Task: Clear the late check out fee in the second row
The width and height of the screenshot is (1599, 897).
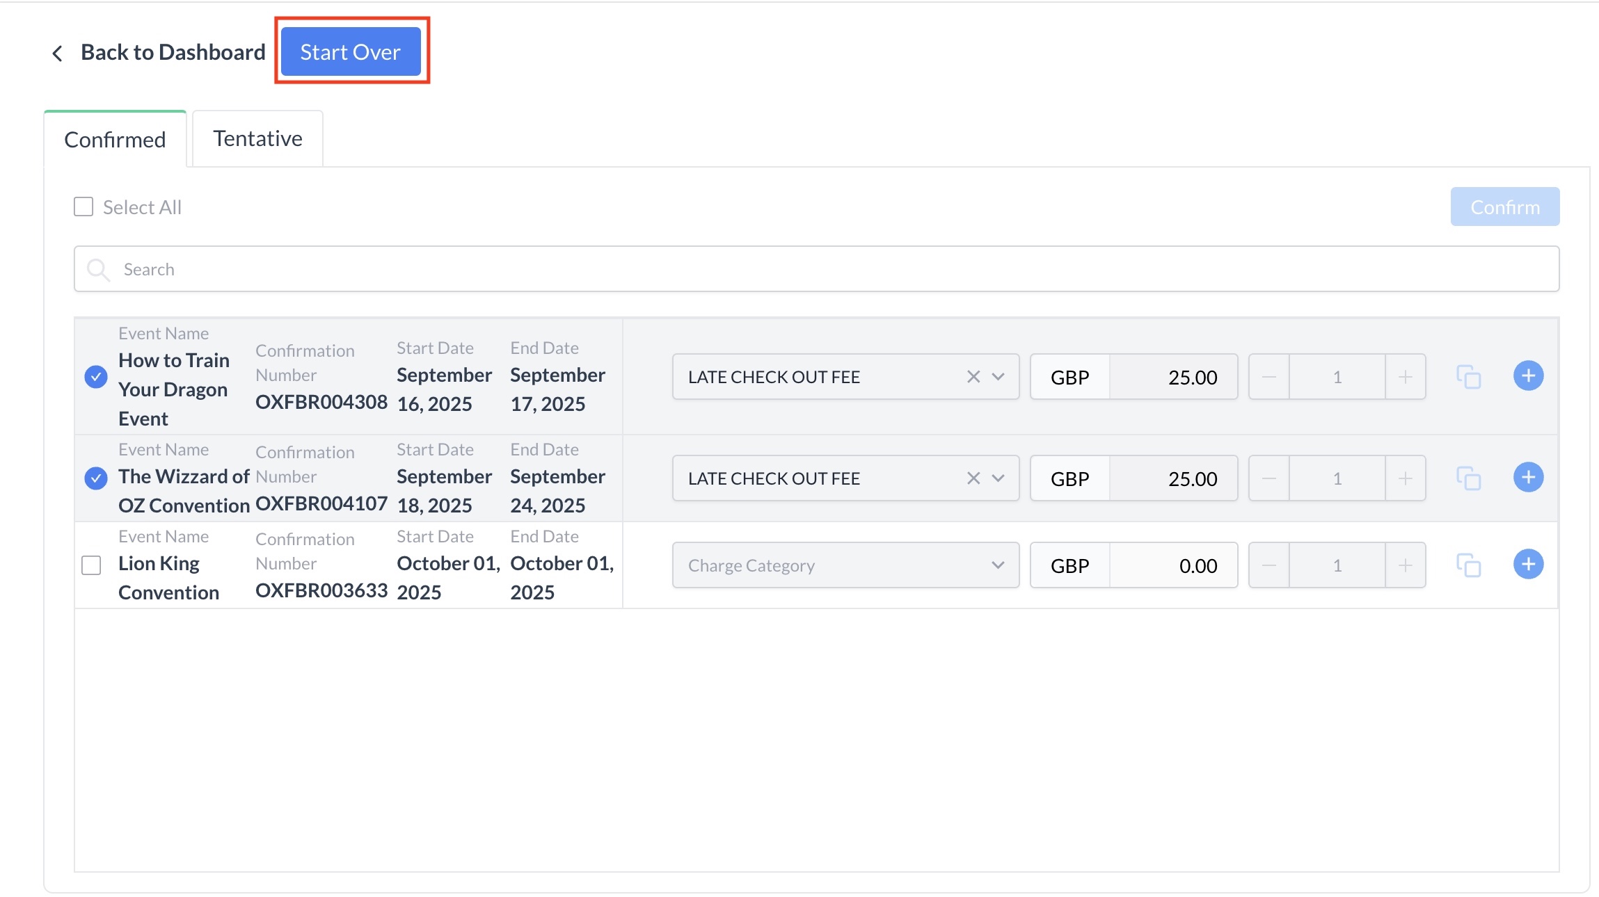Action: point(973,478)
